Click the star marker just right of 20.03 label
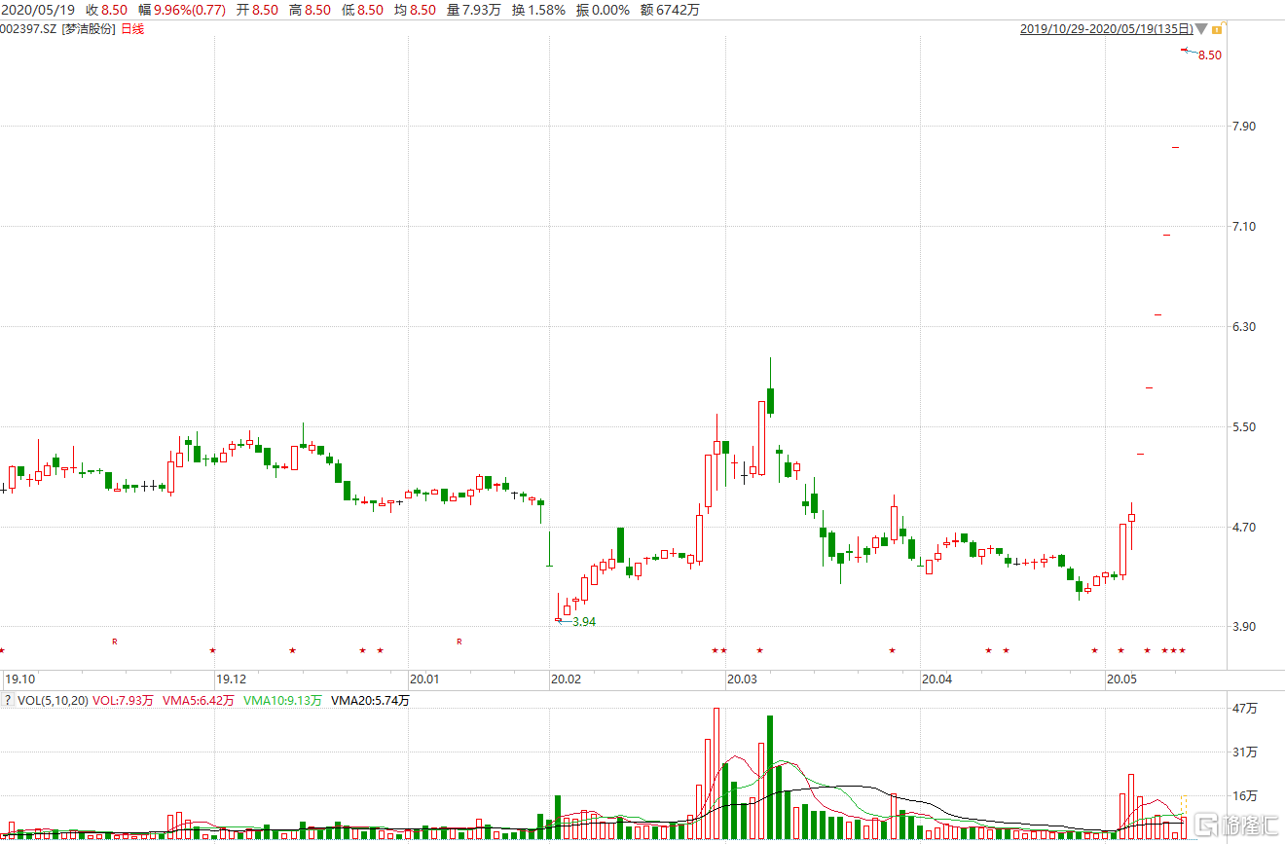Viewport: 1285px width, 844px height. click(x=759, y=650)
